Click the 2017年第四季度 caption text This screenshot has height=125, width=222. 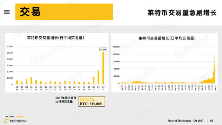(x=66, y=98)
